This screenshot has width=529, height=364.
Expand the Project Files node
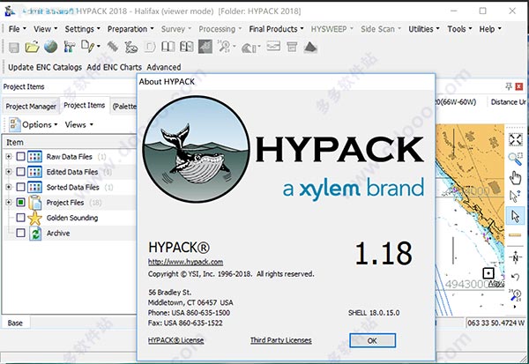[x=9, y=203]
